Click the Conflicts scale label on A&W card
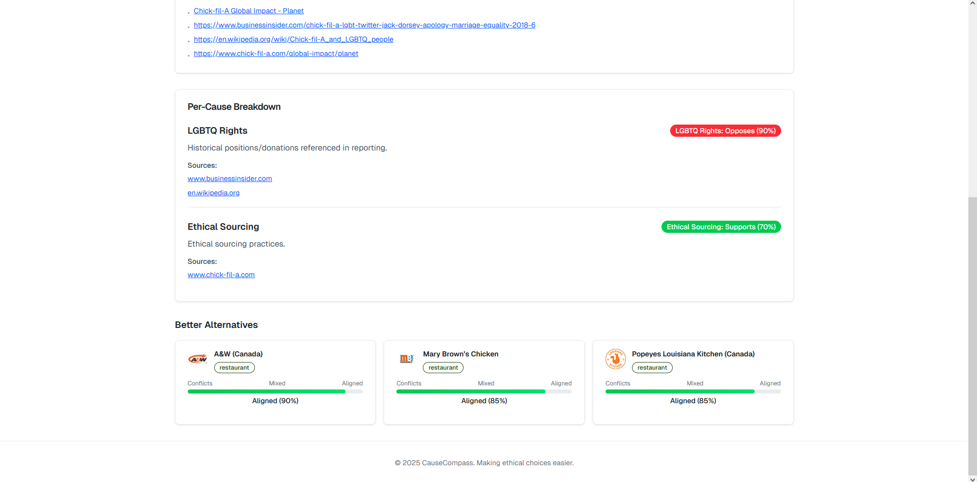The width and height of the screenshot is (977, 482). (x=200, y=383)
